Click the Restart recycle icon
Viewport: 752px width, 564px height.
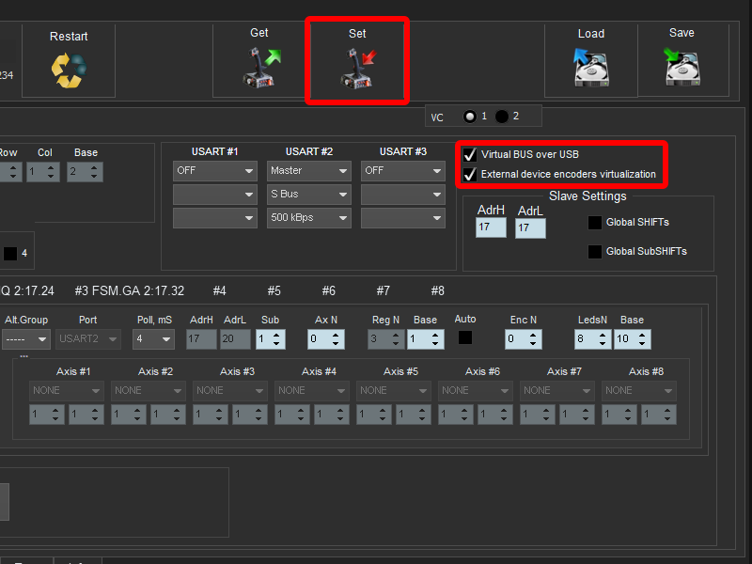click(x=69, y=70)
